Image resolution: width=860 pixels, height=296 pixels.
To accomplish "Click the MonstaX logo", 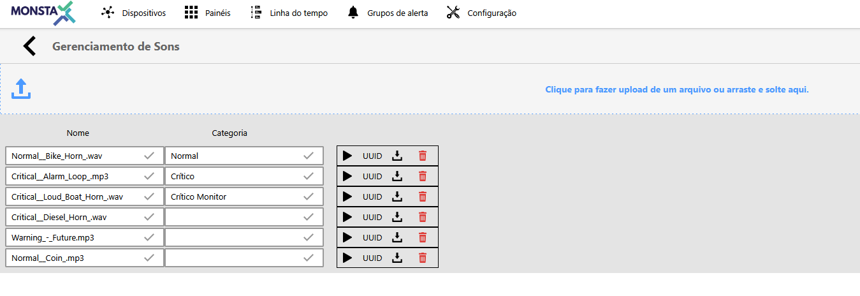I will 43,13.
